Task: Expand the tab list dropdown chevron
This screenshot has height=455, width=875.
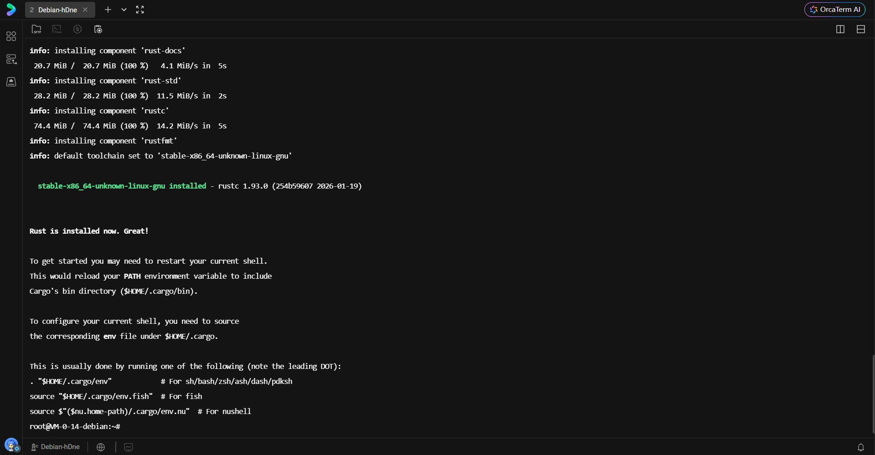Action: click(124, 10)
